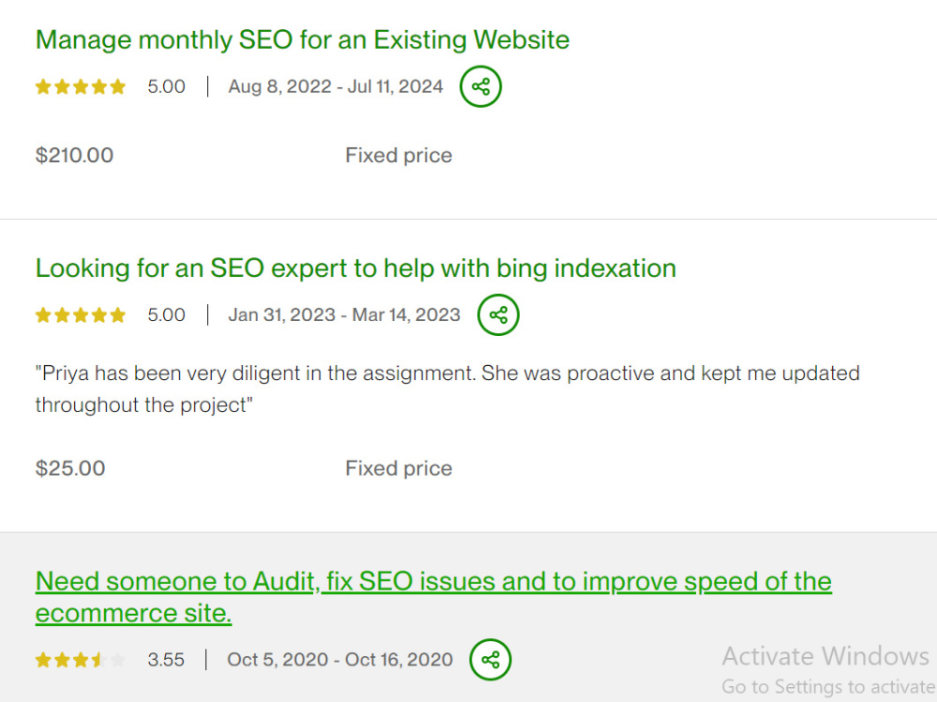The width and height of the screenshot is (937, 702).
Task: Click the Activate Windows watermark text
Action: point(825,656)
